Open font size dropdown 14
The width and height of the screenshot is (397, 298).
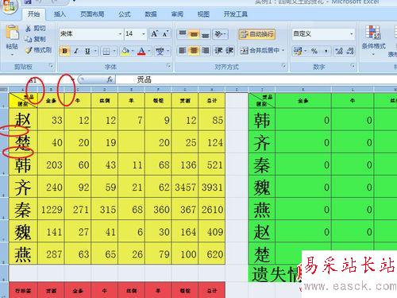[144, 34]
